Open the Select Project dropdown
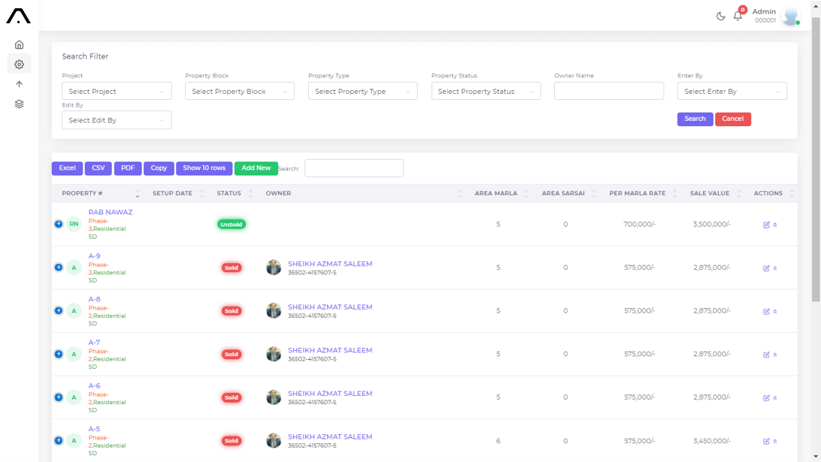The image size is (821, 462). point(117,92)
